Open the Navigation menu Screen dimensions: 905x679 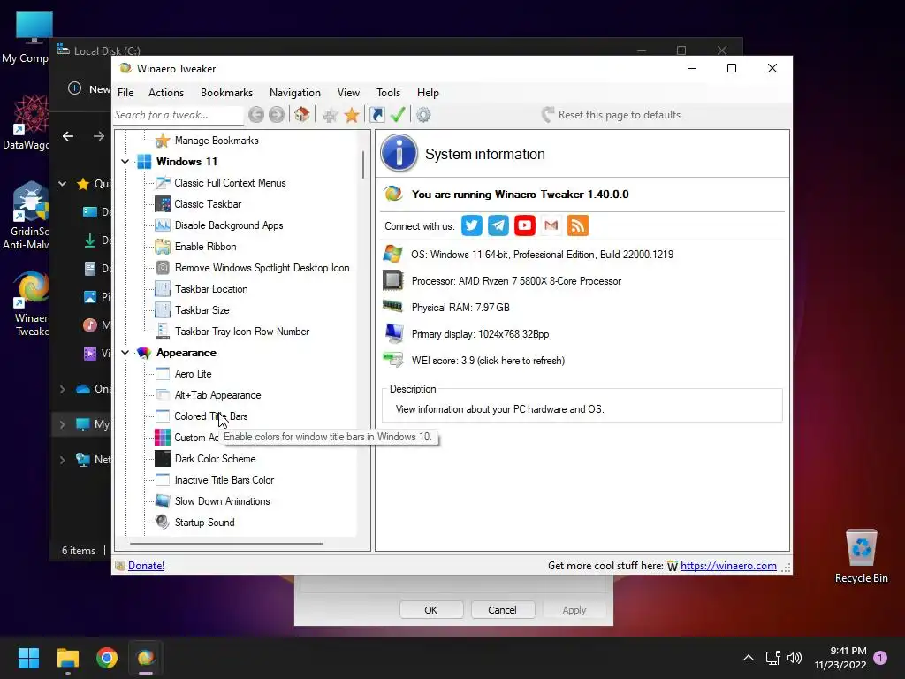pos(295,93)
